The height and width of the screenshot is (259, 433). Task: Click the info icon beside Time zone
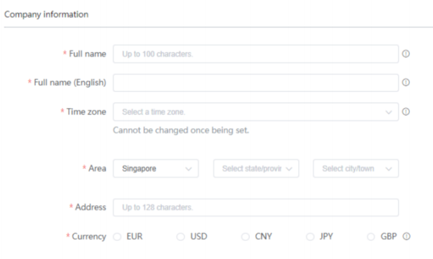[x=406, y=112]
